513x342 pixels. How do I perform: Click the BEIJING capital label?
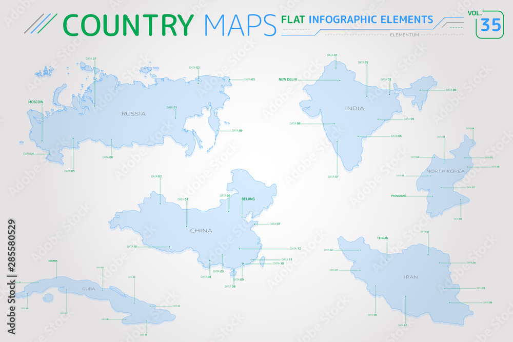pos(248,199)
